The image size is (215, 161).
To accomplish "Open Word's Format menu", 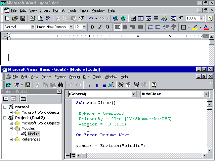I will (59, 10).
